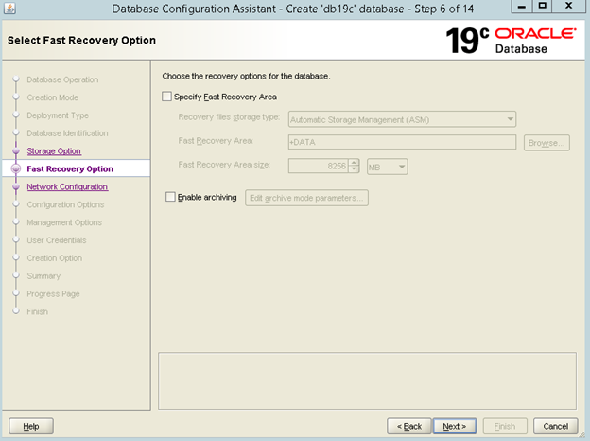Image resolution: width=590 pixels, height=441 pixels.
Task: Click the User Credentials step label
Action: (x=57, y=239)
